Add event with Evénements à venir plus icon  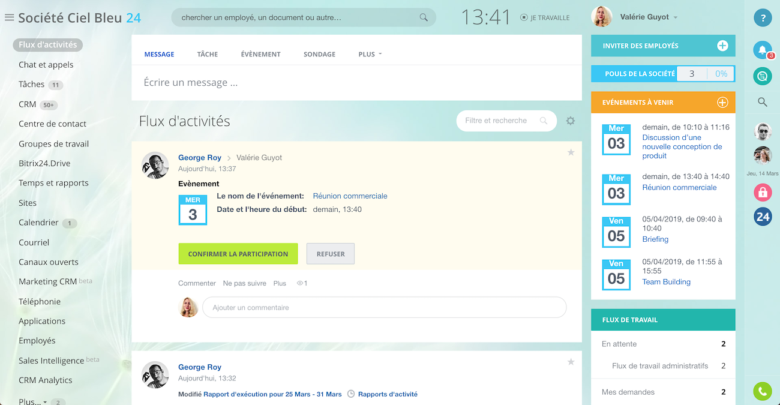[722, 103]
